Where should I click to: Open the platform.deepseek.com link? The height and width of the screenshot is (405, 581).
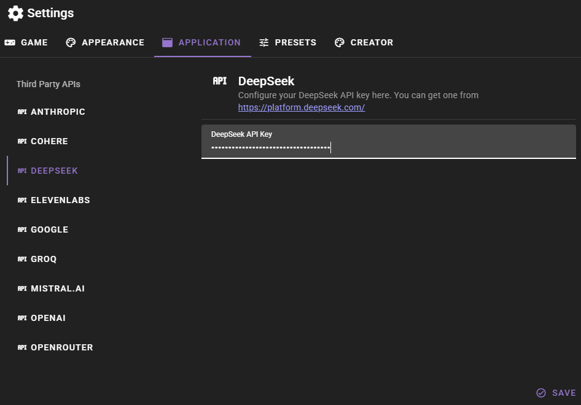tap(302, 107)
